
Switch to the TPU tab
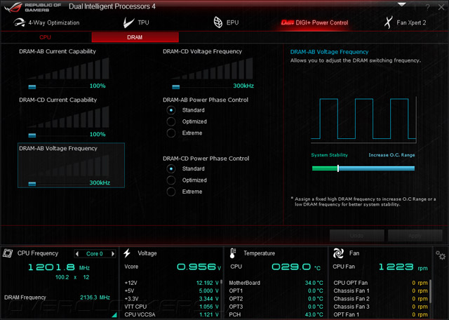[x=136, y=22]
